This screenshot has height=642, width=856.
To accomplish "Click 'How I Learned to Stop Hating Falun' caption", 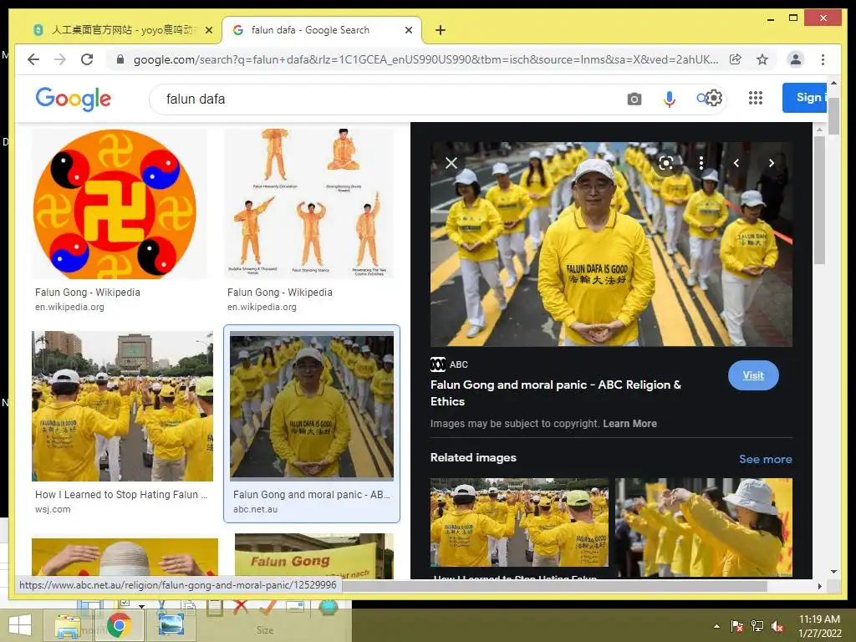I will point(121,495).
